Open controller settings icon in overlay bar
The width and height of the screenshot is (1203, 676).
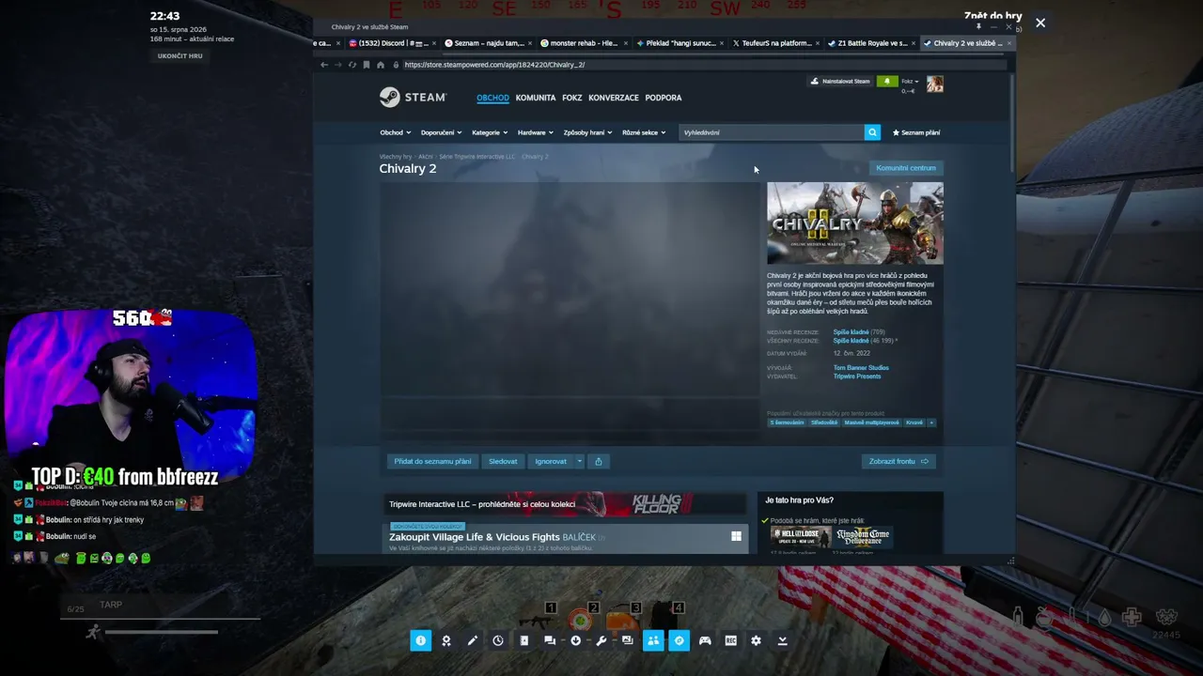pyautogui.click(x=705, y=640)
